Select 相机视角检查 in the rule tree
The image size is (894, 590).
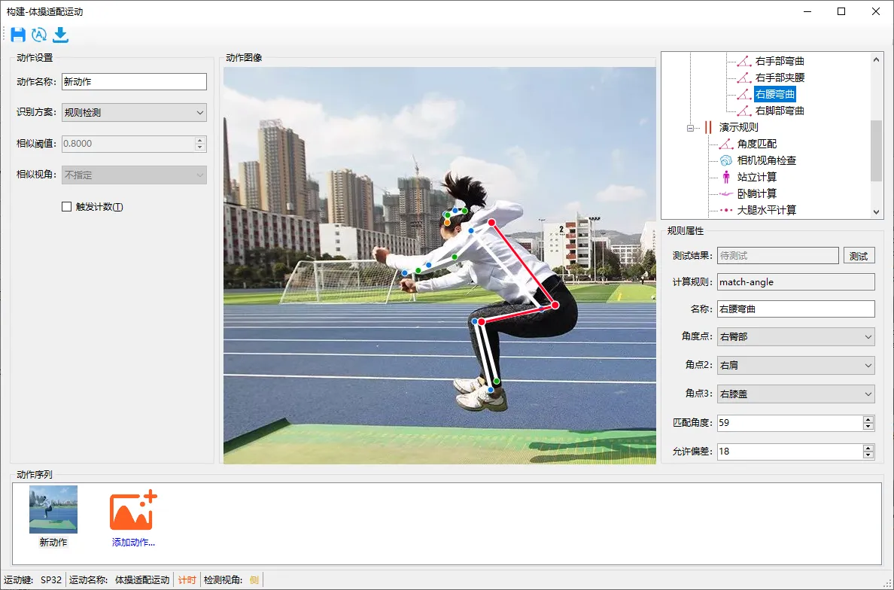point(766,160)
